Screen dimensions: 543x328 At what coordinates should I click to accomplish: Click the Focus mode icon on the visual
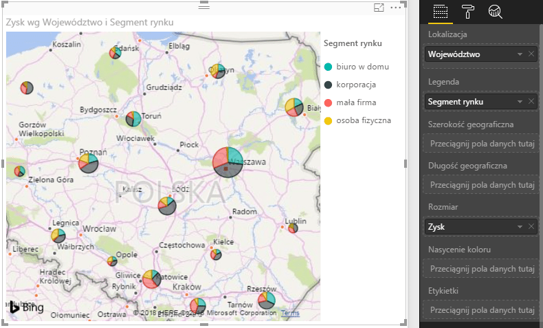tap(379, 8)
